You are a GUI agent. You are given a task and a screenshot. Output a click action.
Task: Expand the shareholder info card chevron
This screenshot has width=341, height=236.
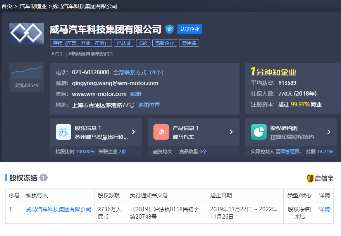tap(134, 132)
